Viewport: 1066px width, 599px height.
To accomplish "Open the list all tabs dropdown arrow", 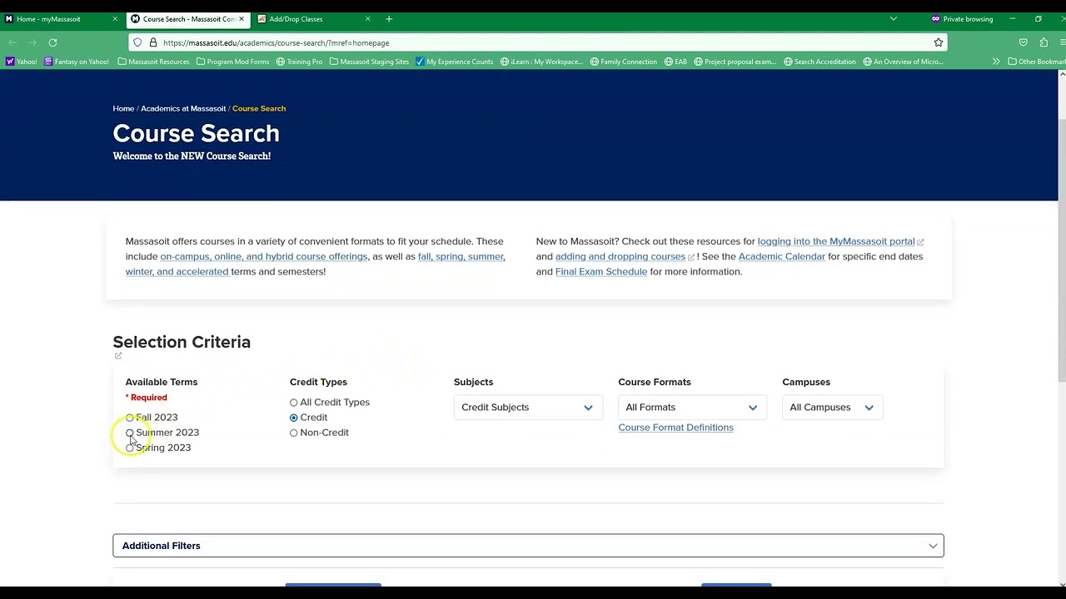I will [893, 19].
